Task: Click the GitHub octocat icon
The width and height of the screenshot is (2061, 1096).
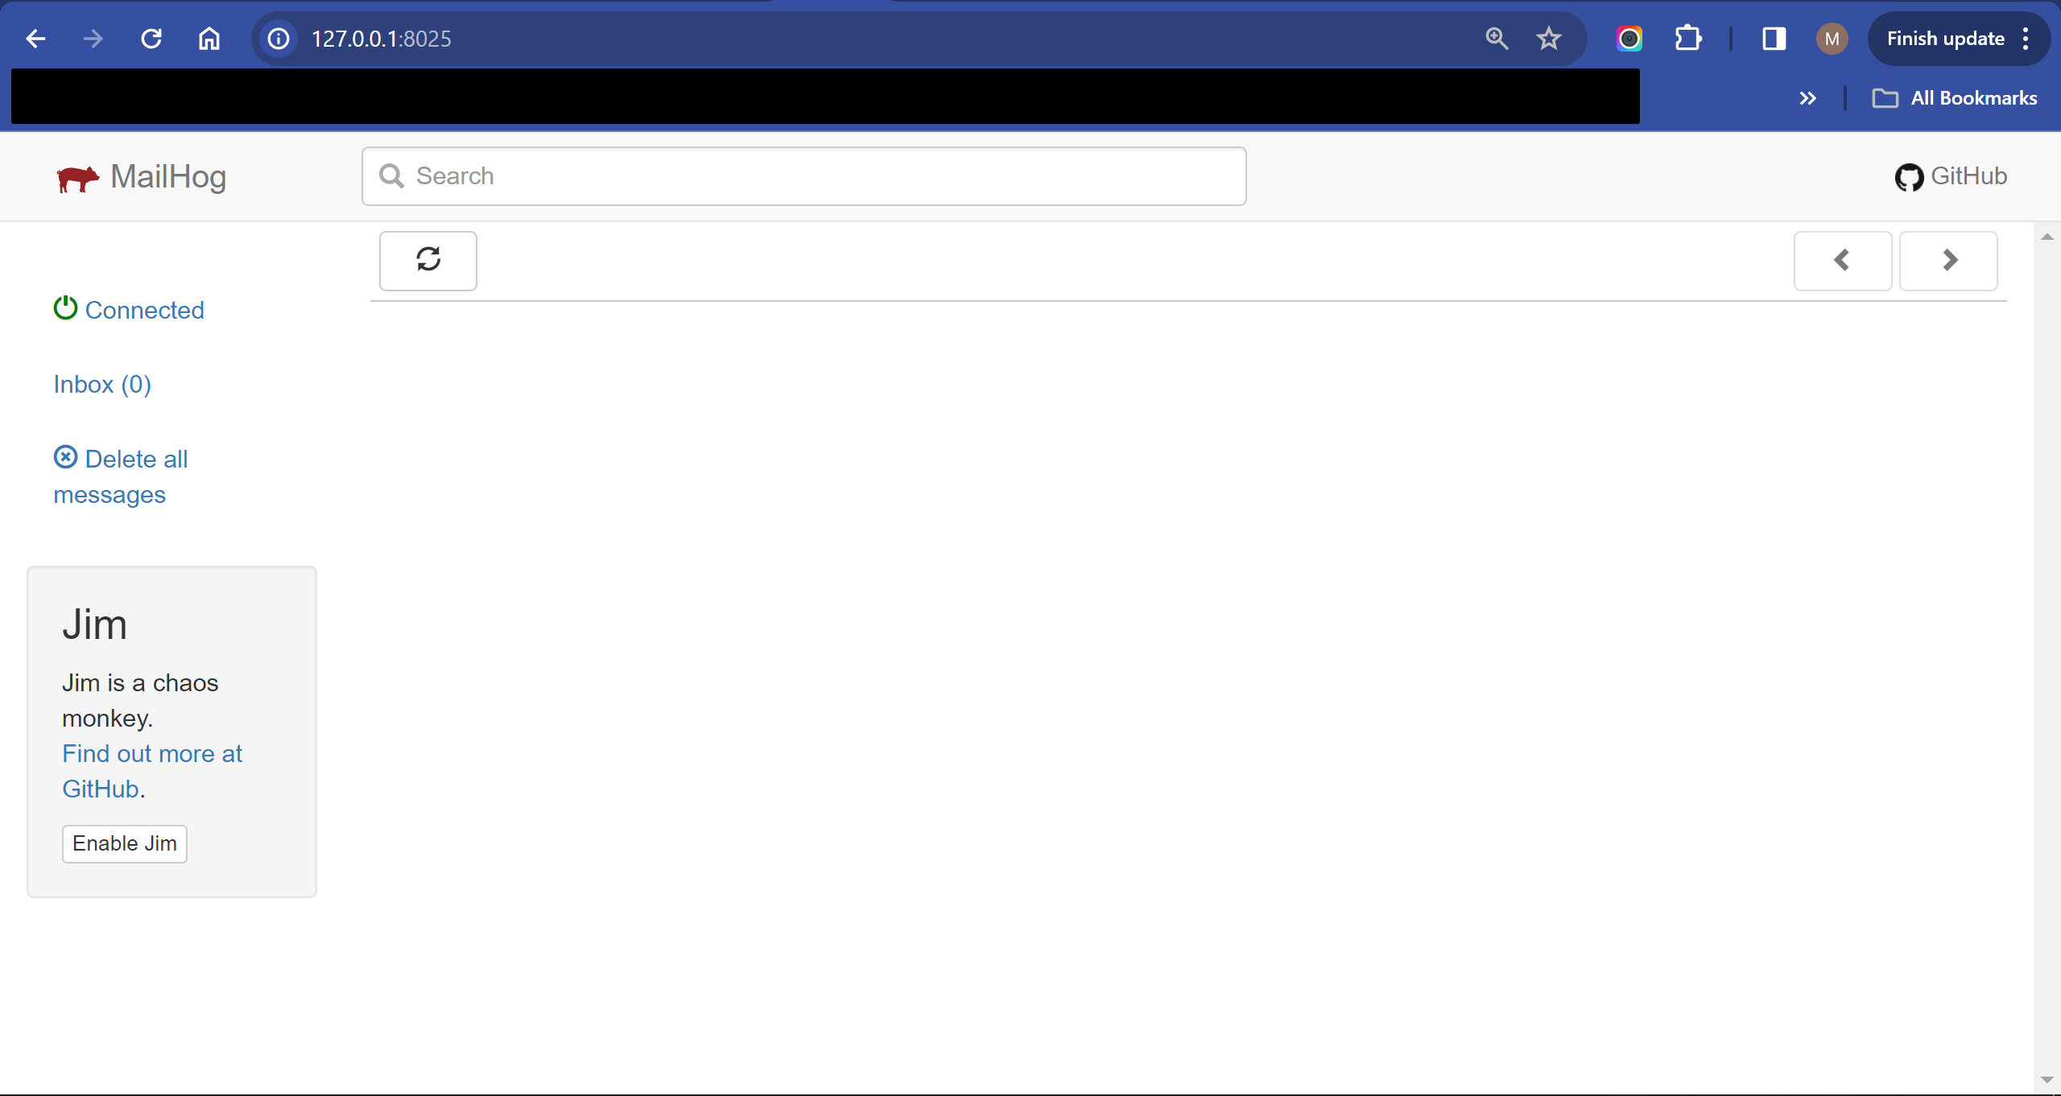Action: (x=1909, y=177)
